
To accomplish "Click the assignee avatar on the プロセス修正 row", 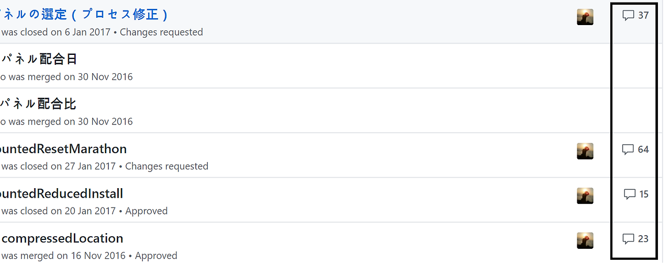I will 585,17.
